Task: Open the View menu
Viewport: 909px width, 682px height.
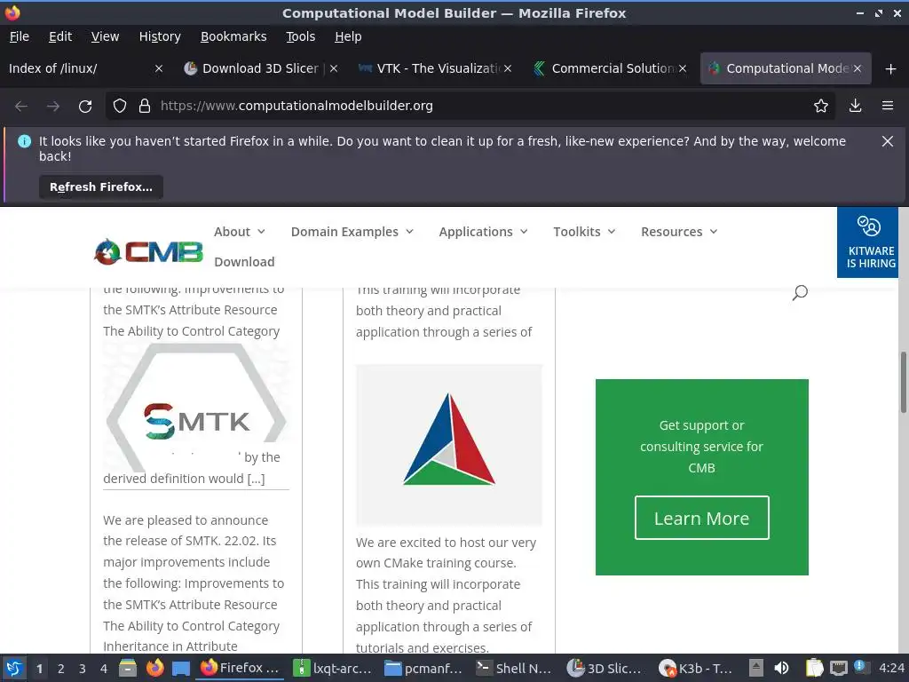Action: [x=105, y=36]
